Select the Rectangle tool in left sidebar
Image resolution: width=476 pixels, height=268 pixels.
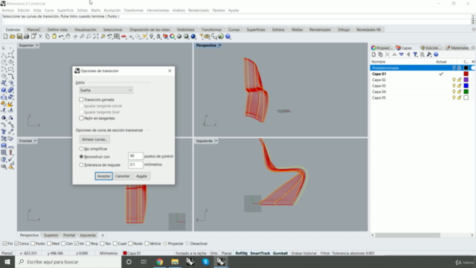coord(10,69)
